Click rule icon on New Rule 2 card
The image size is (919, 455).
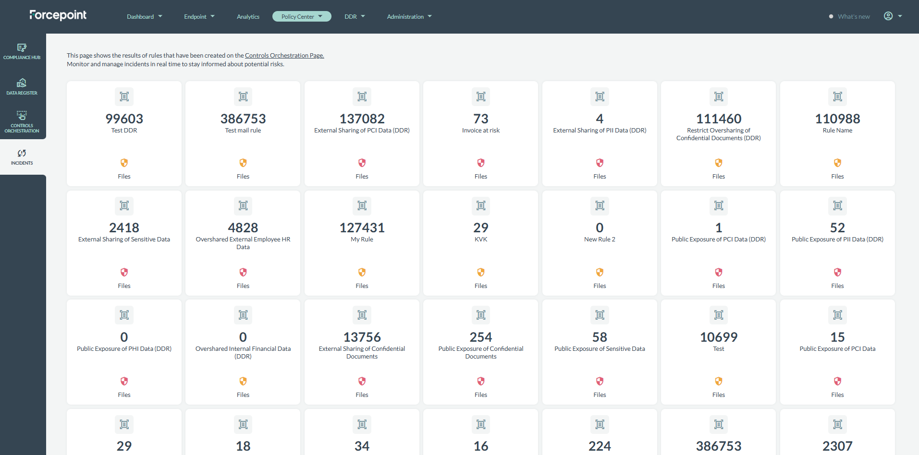pyautogui.click(x=600, y=206)
